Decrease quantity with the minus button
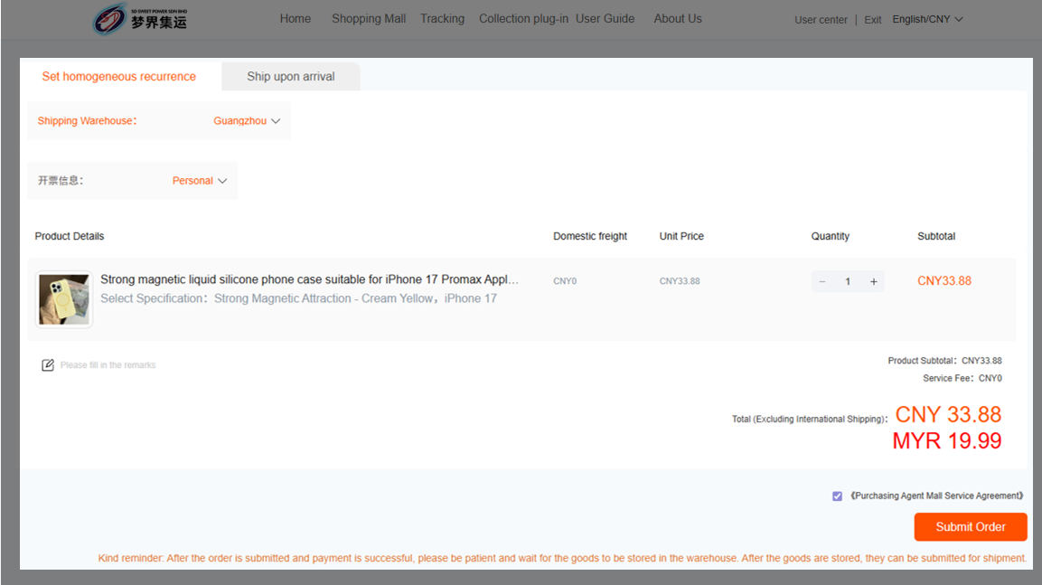This screenshot has height=585, width=1042. [822, 281]
